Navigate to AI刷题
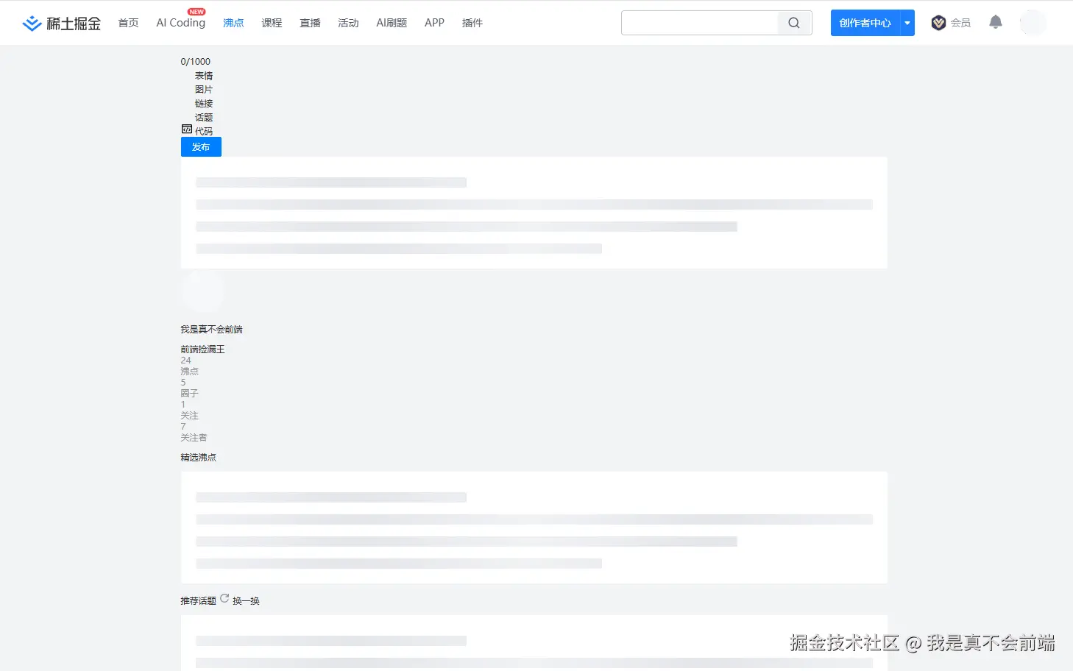The height and width of the screenshot is (671, 1073). point(392,23)
